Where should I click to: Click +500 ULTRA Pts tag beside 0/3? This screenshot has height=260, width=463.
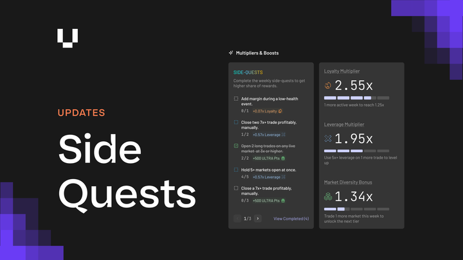[269, 201]
